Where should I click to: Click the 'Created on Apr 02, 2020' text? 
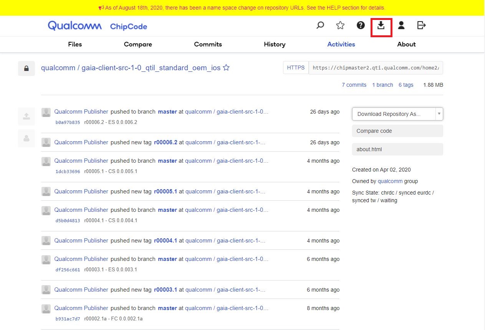click(381, 170)
